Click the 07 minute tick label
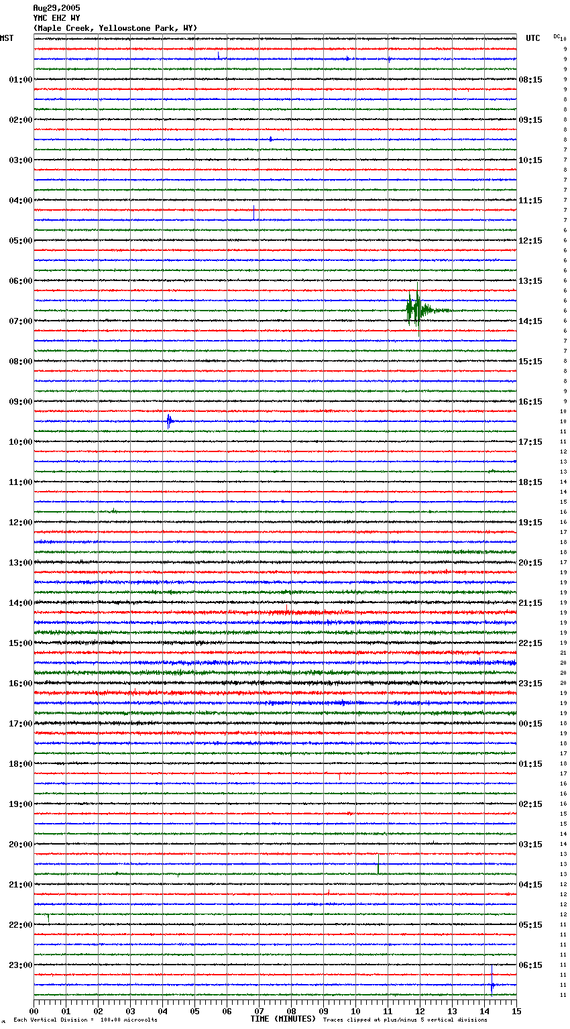 pyautogui.click(x=259, y=1011)
